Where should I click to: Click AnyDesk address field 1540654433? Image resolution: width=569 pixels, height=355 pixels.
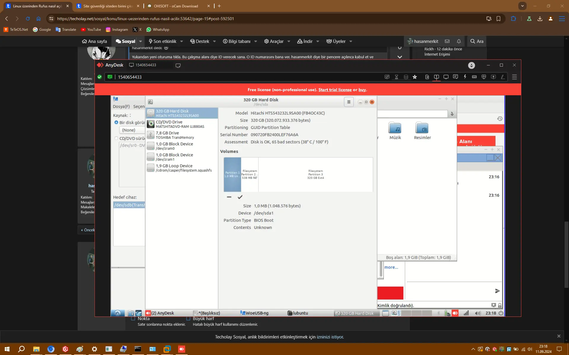(130, 77)
